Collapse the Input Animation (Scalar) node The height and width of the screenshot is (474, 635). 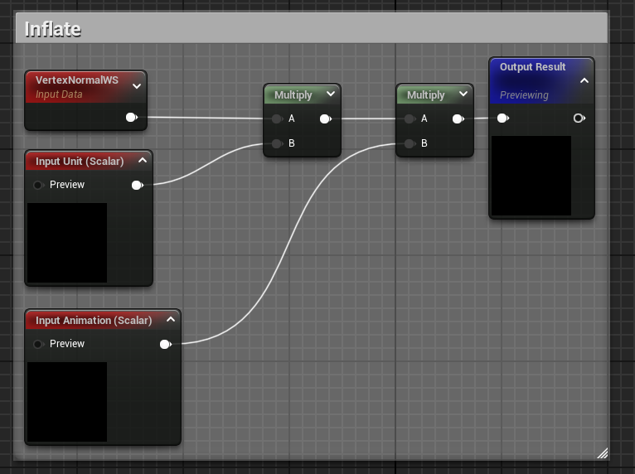coord(171,319)
